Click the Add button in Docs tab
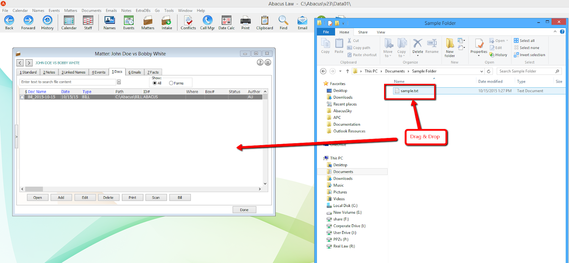The height and width of the screenshot is (263, 569). (61, 198)
